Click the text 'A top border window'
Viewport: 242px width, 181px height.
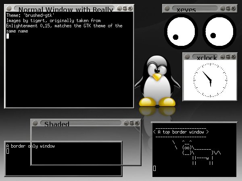(181, 132)
